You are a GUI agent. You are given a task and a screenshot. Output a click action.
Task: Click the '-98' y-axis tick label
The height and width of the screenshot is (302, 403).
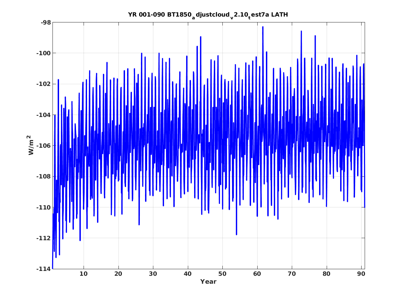point(46,22)
